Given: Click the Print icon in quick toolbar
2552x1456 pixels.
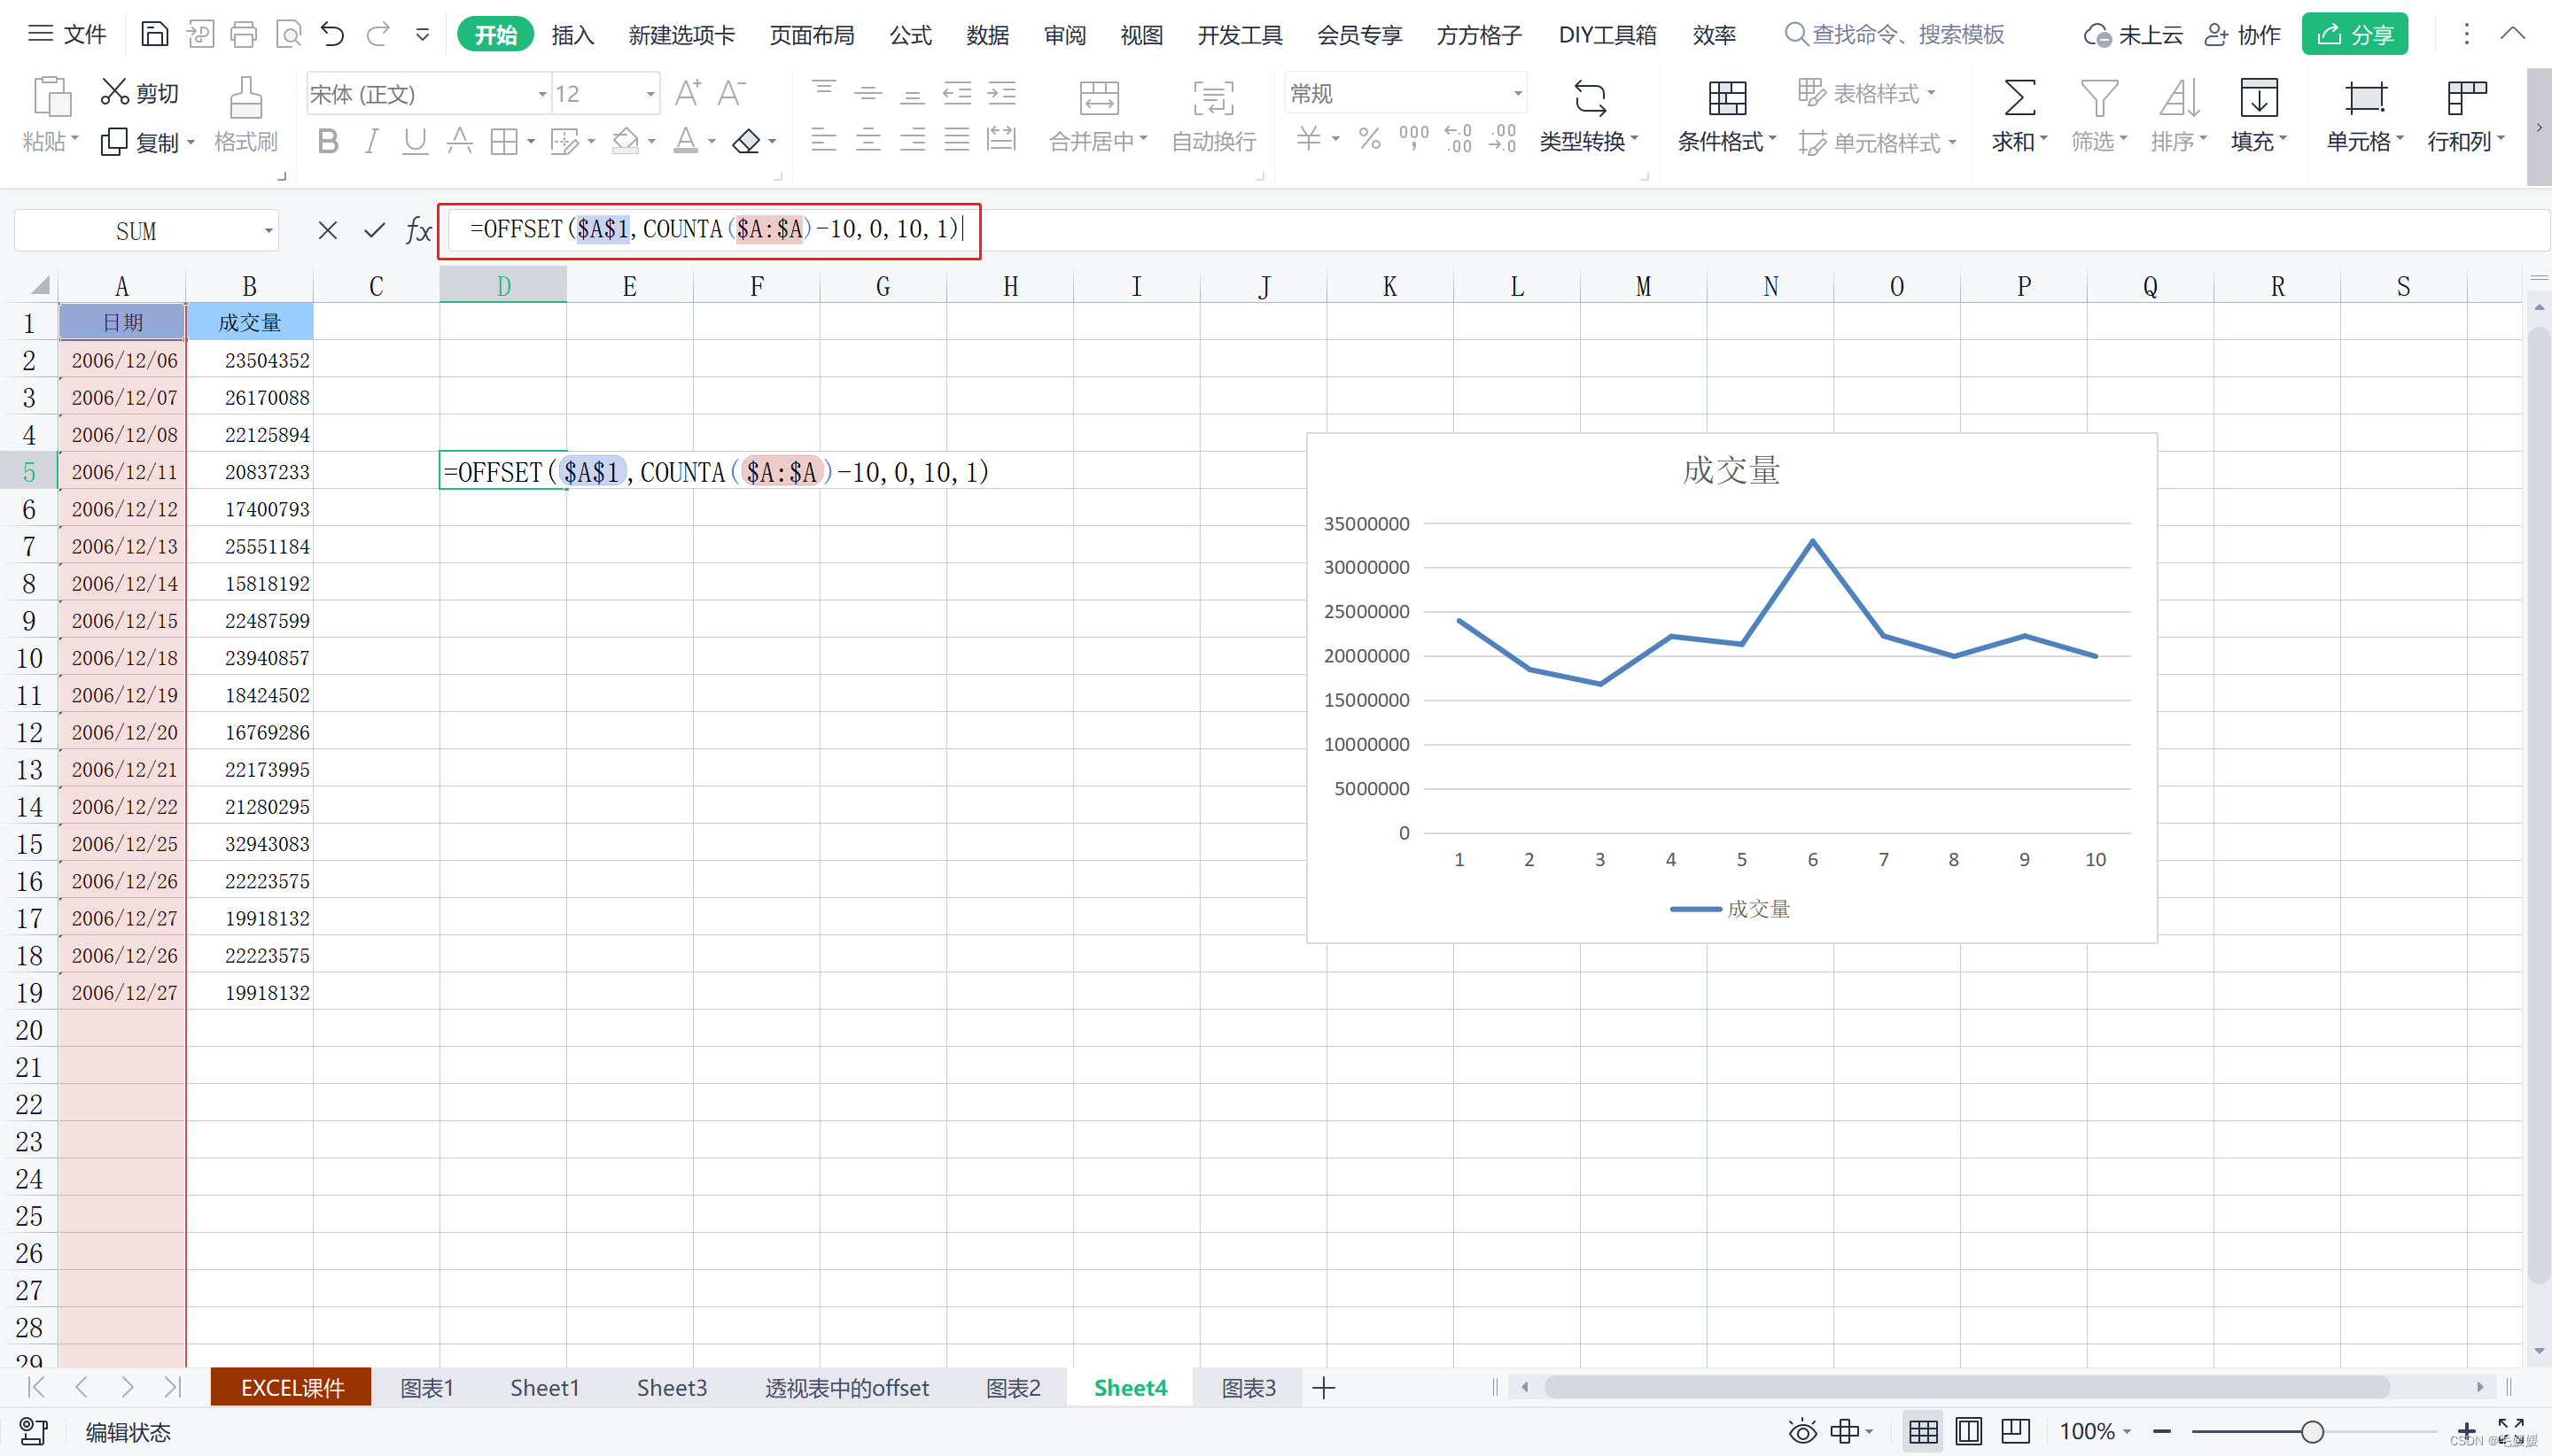Looking at the screenshot, I should tap(243, 35).
